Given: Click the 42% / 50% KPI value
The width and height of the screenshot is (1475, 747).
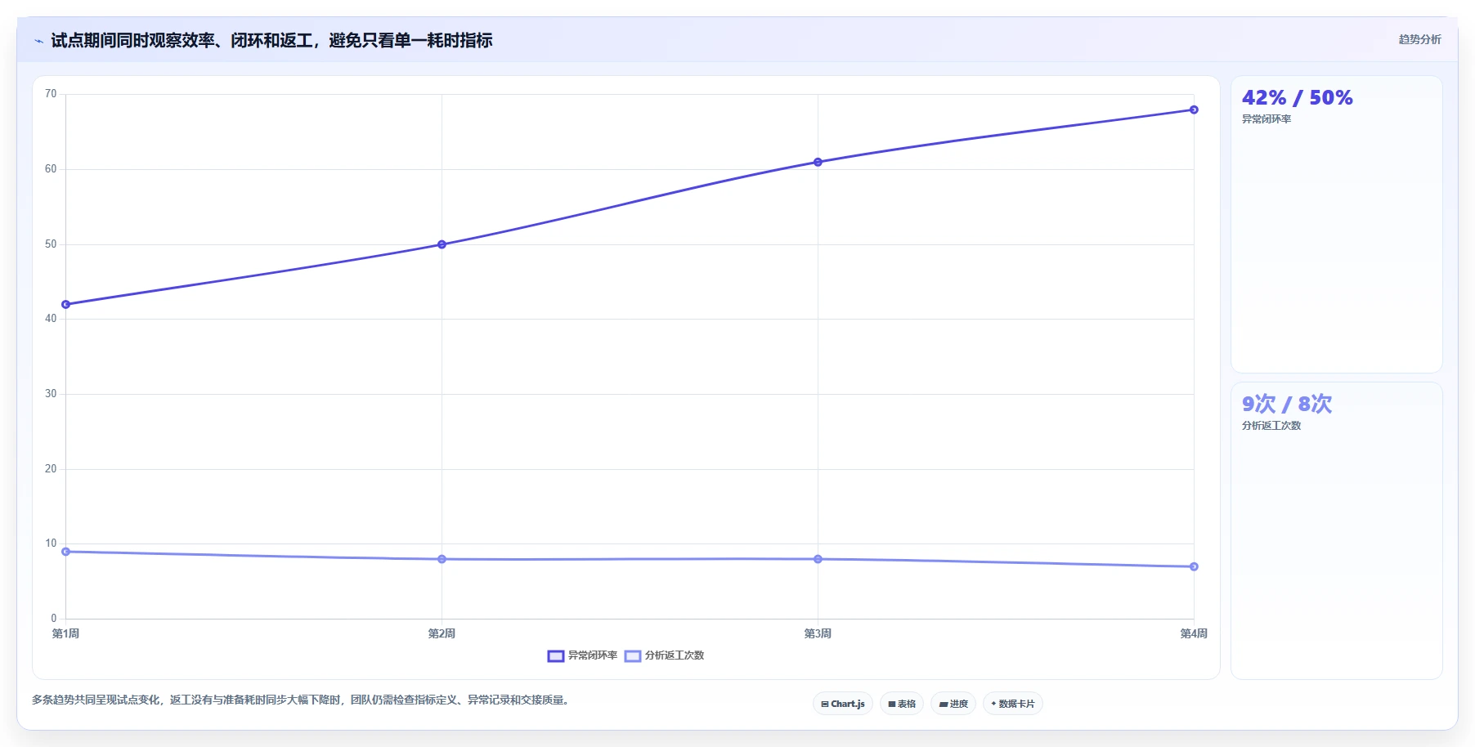Looking at the screenshot, I should coord(1297,98).
